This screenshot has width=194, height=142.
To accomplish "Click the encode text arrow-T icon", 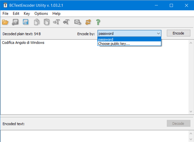I will click(56, 22).
